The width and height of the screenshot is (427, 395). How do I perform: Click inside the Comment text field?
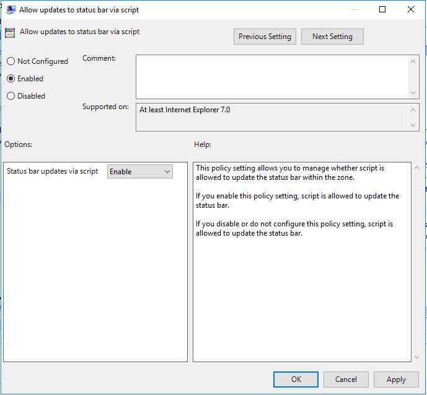(x=273, y=76)
